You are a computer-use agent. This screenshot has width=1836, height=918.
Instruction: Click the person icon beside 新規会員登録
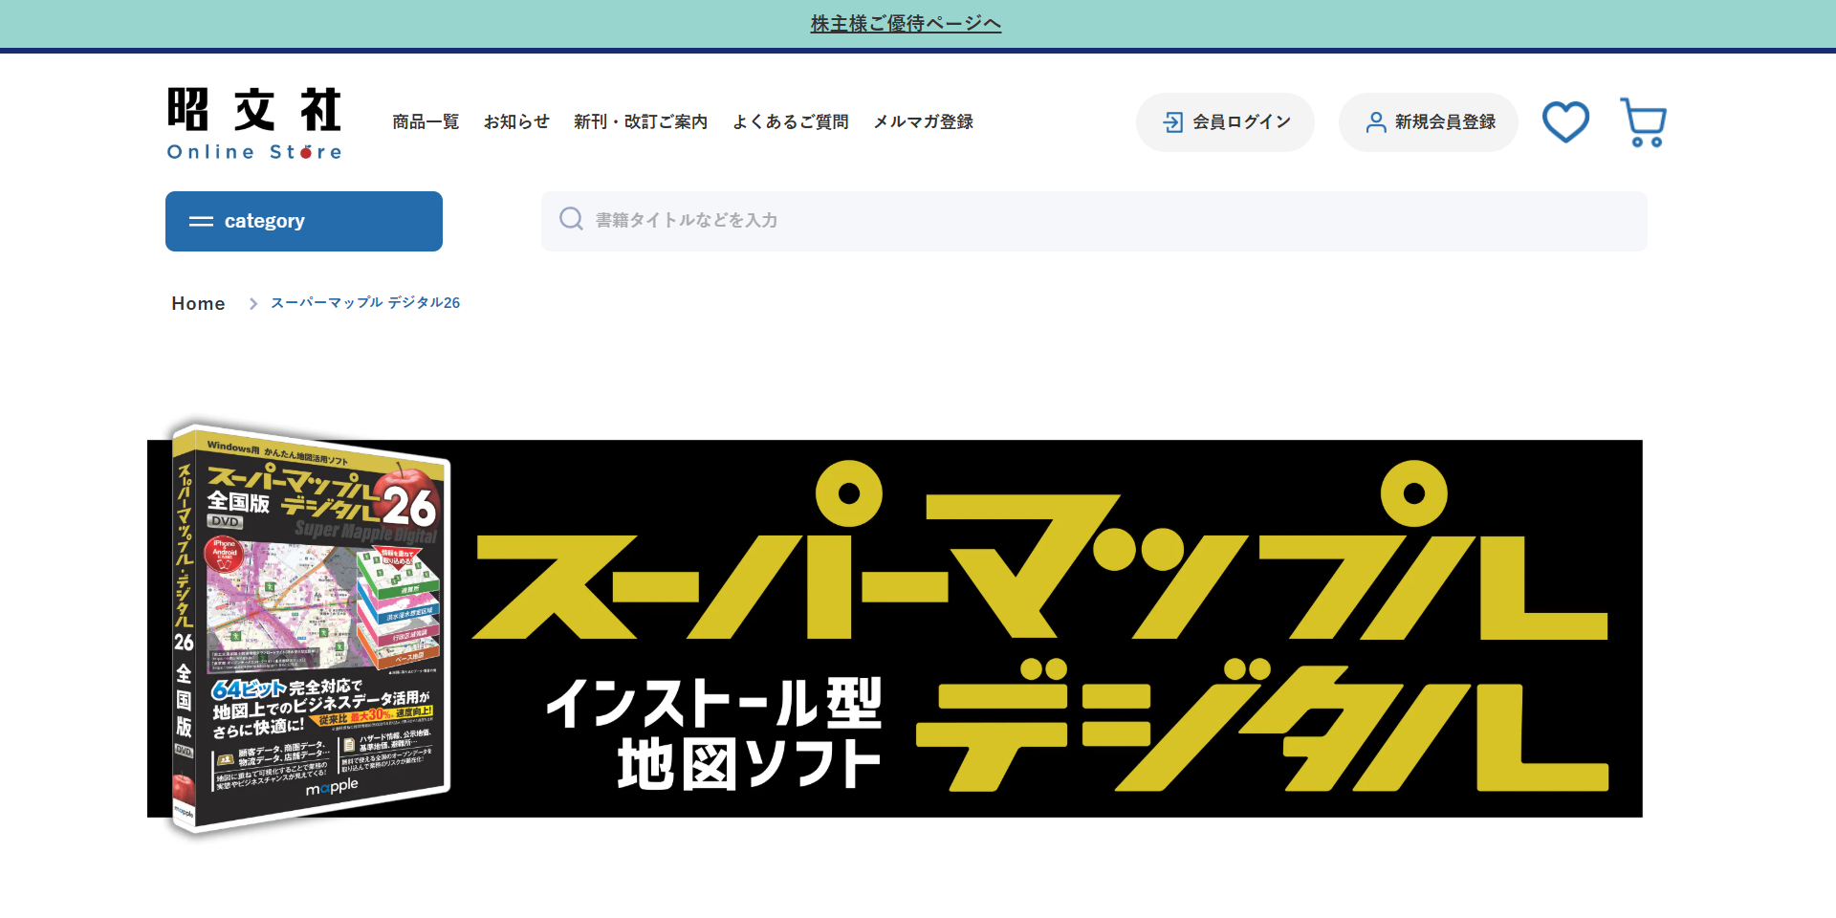pos(1374,121)
